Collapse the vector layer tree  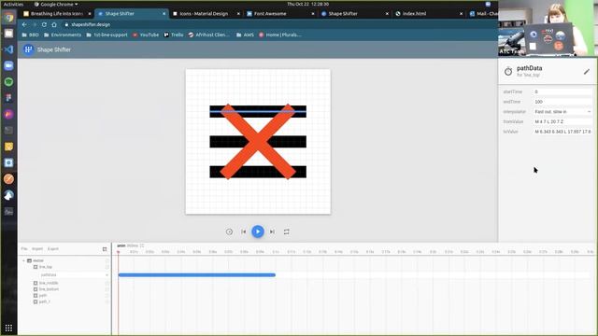tap(23, 260)
